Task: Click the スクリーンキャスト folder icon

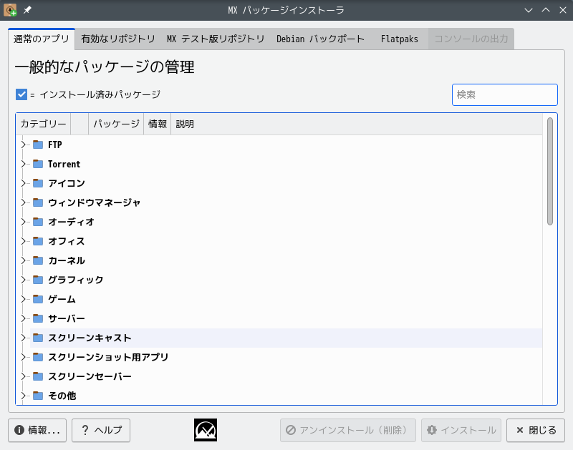Action: 38,338
